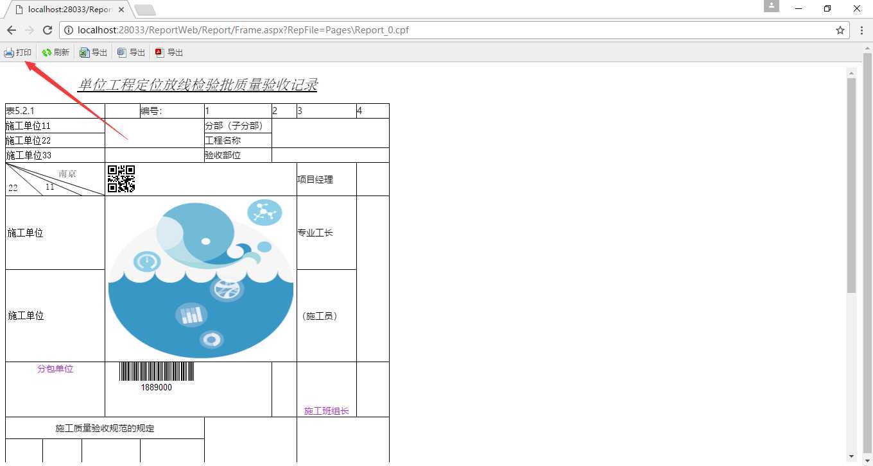Click the report title 单位工程定位放线检验批质量验收记录
Screen dimensions: 873x466
(197, 85)
